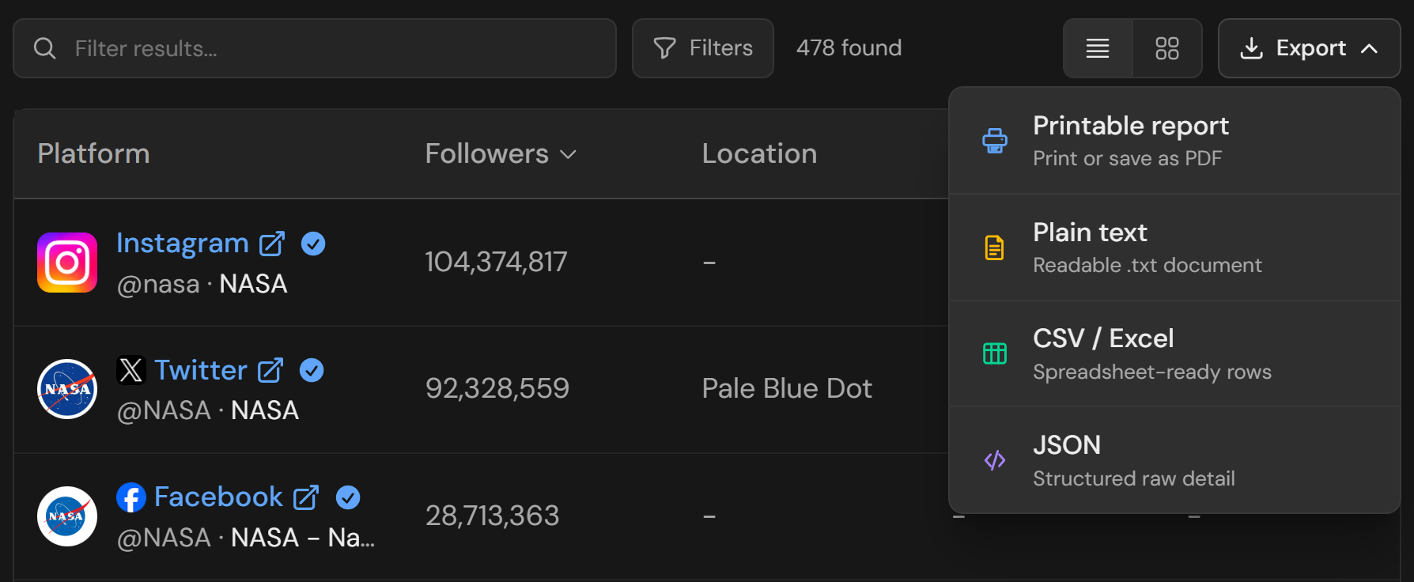Viewport: 1414px width, 582px height.
Task: Collapse the Export dropdown chevron
Action: [1369, 48]
